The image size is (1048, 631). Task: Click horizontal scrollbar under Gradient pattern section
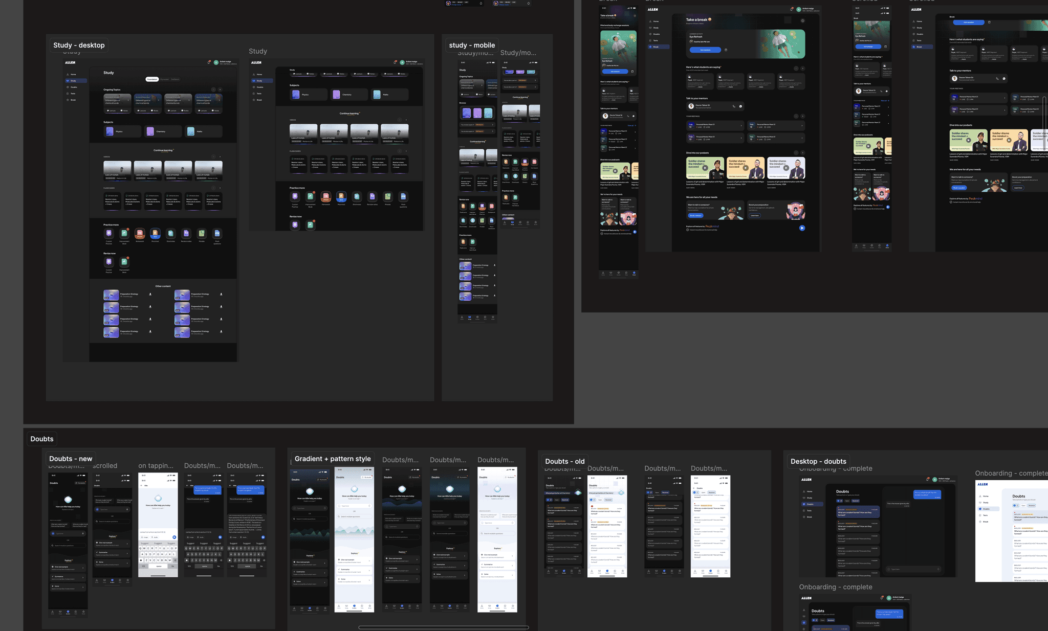pyautogui.click(x=443, y=627)
